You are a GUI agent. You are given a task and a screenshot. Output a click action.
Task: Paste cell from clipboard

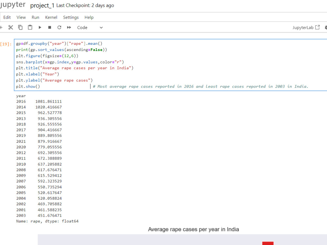point(30,27)
